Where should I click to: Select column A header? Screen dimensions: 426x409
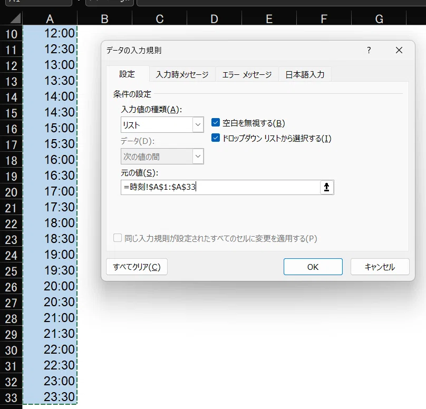(50, 19)
